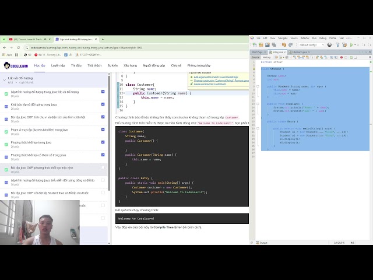Click New File icon in NetBeans toolbar
This screenshot has width=373, height=280.
pyautogui.click(x=255, y=45)
